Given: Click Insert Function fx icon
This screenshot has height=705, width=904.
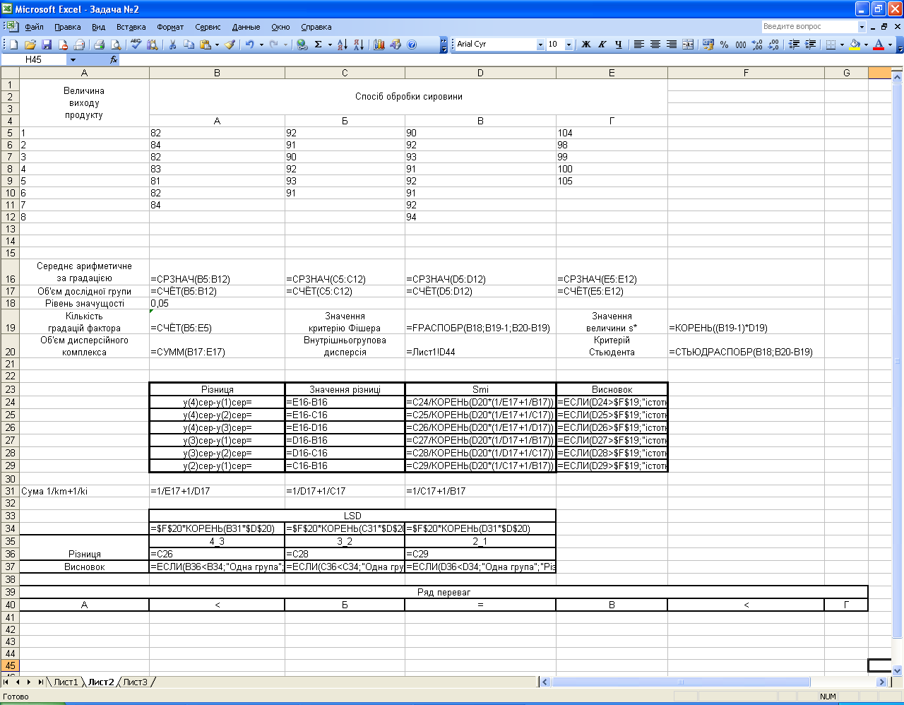Looking at the screenshot, I should (114, 60).
